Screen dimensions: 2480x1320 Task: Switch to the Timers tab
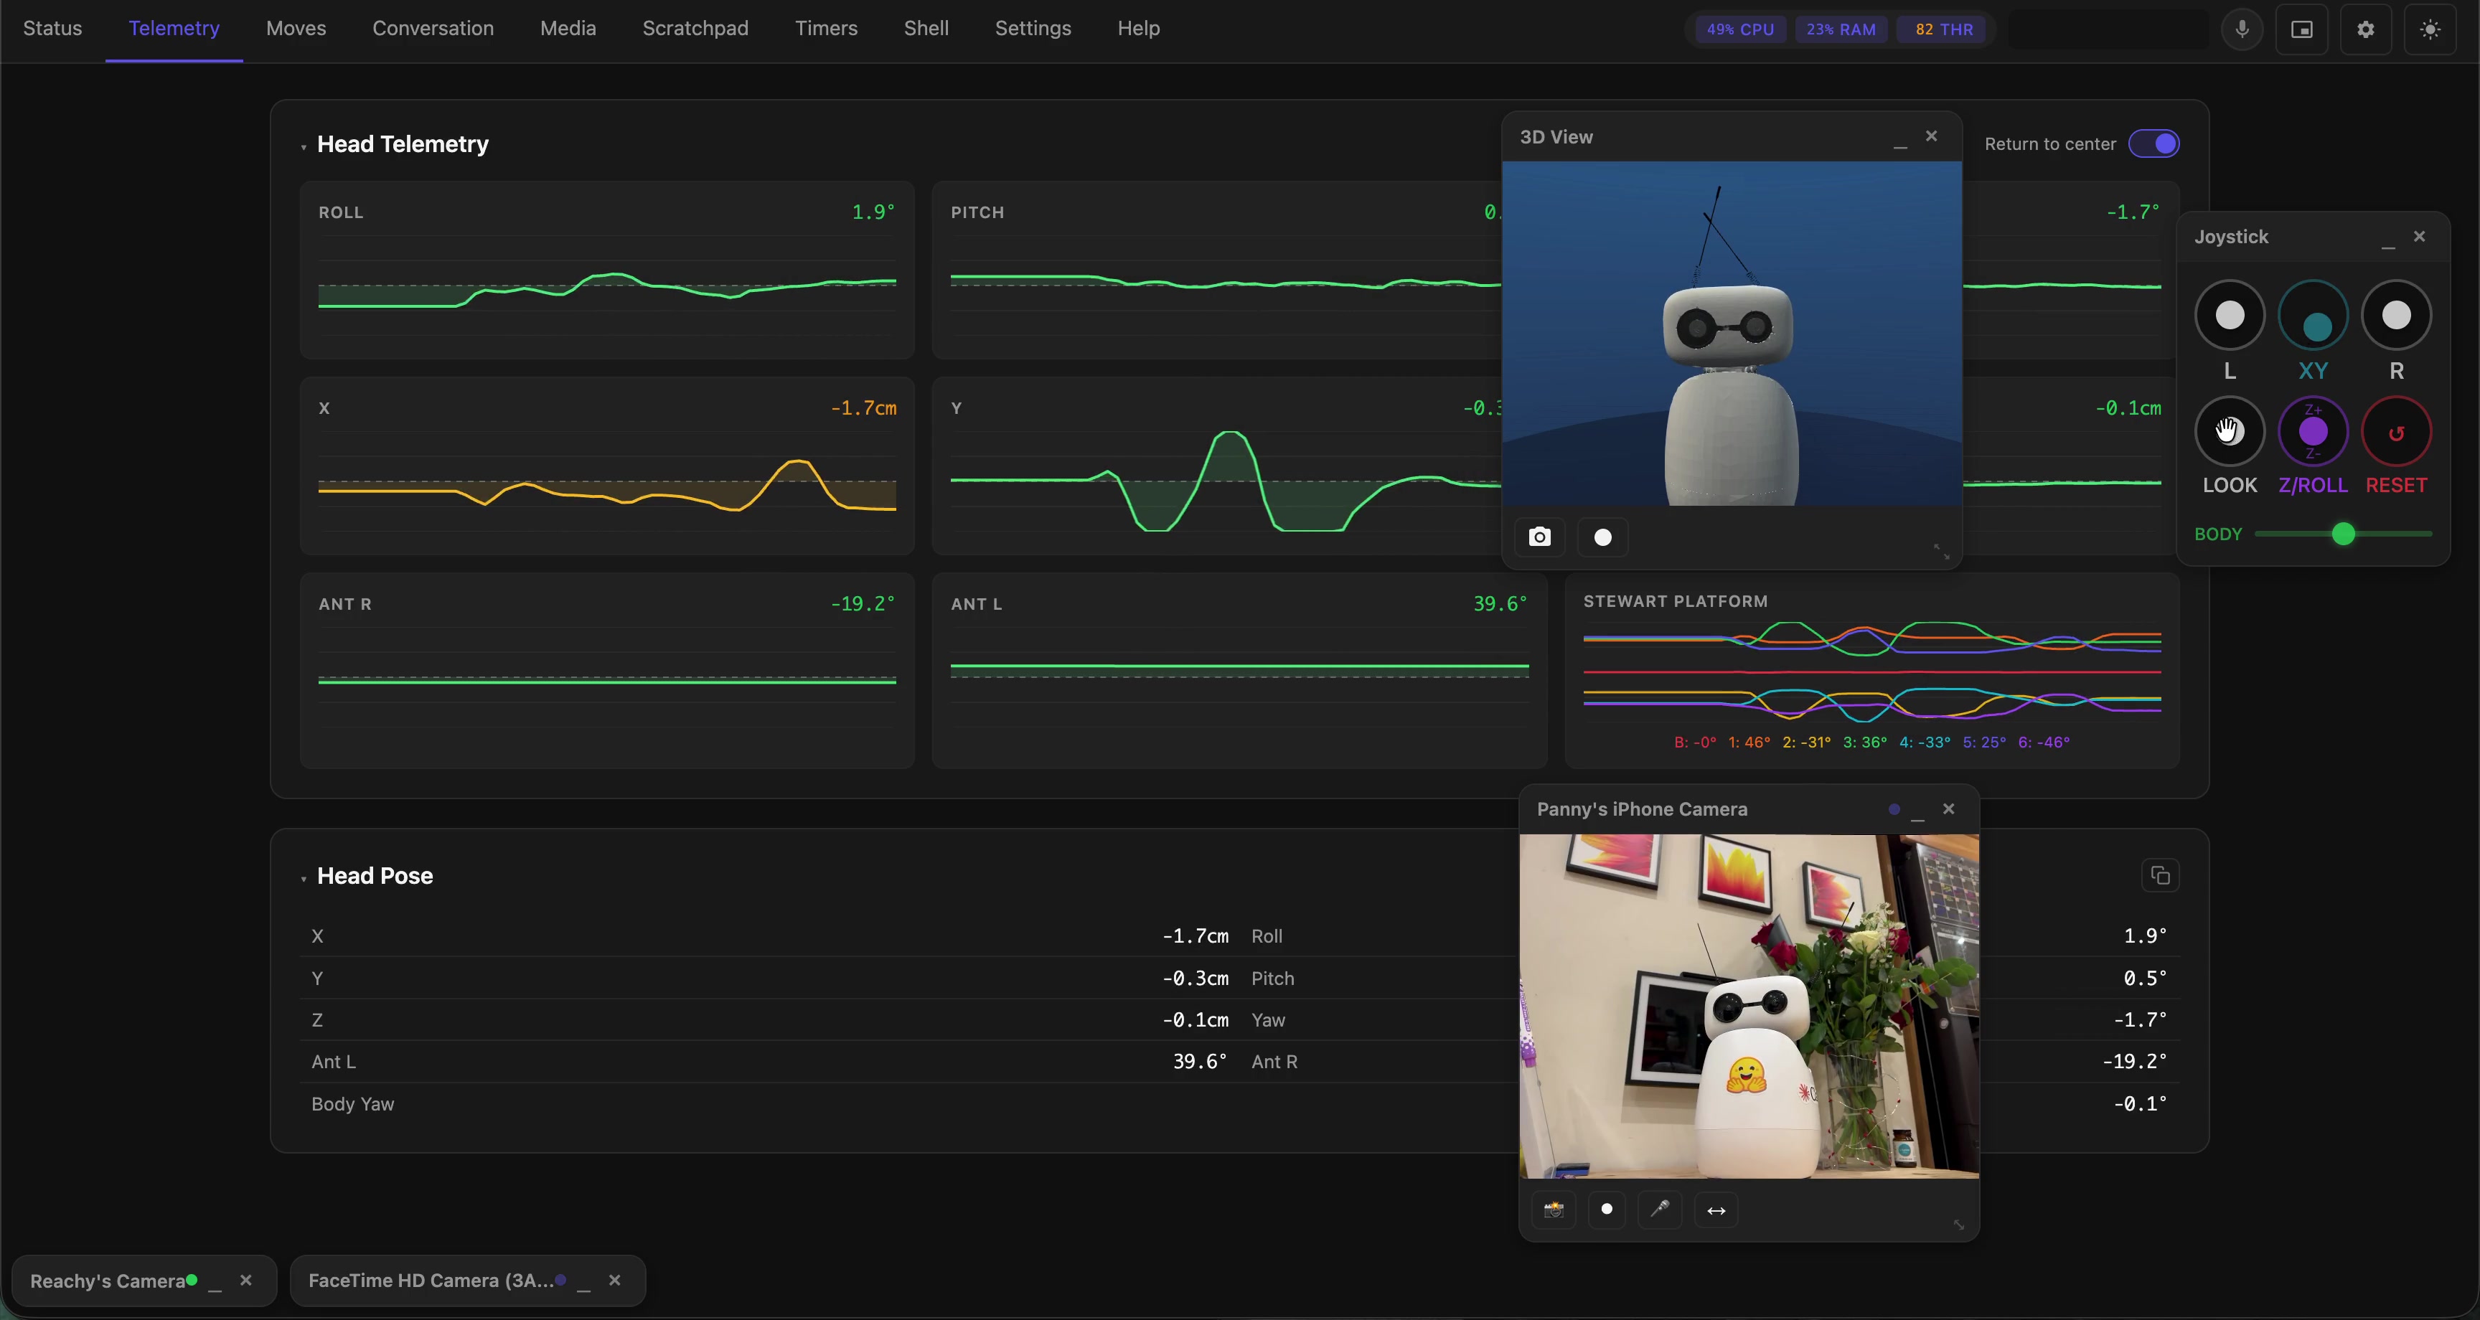pyautogui.click(x=826, y=28)
